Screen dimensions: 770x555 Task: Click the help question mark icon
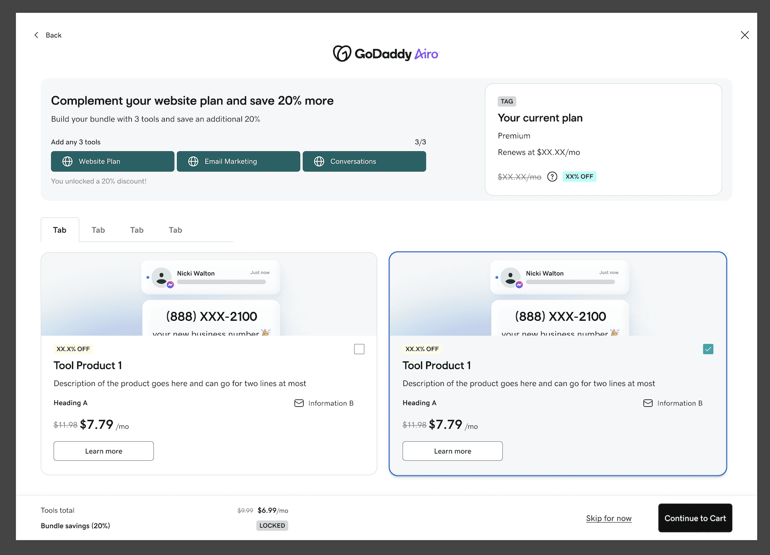click(552, 177)
